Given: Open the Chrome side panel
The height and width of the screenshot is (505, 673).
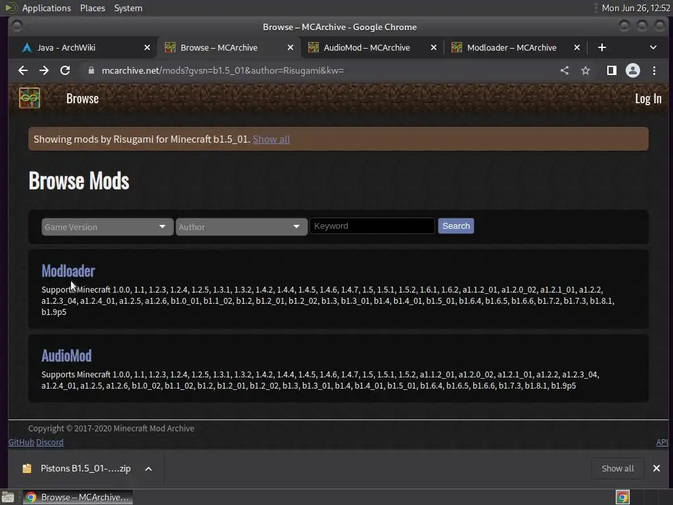Looking at the screenshot, I should pos(612,70).
